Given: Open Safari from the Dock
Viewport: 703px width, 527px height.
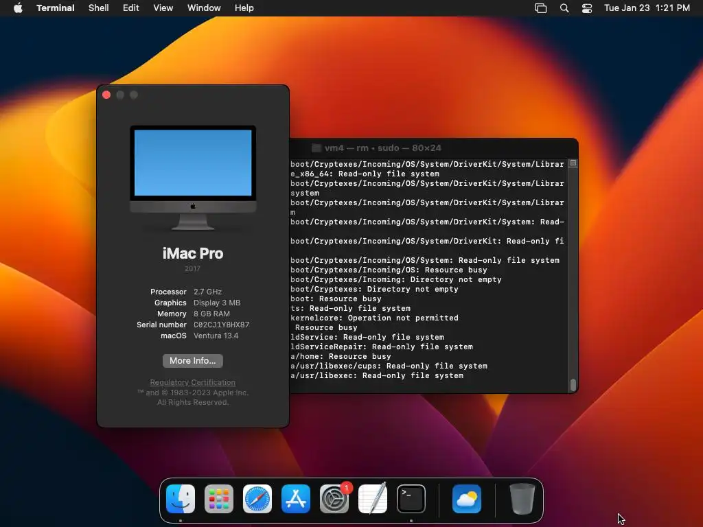Looking at the screenshot, I should click(257, 499).
